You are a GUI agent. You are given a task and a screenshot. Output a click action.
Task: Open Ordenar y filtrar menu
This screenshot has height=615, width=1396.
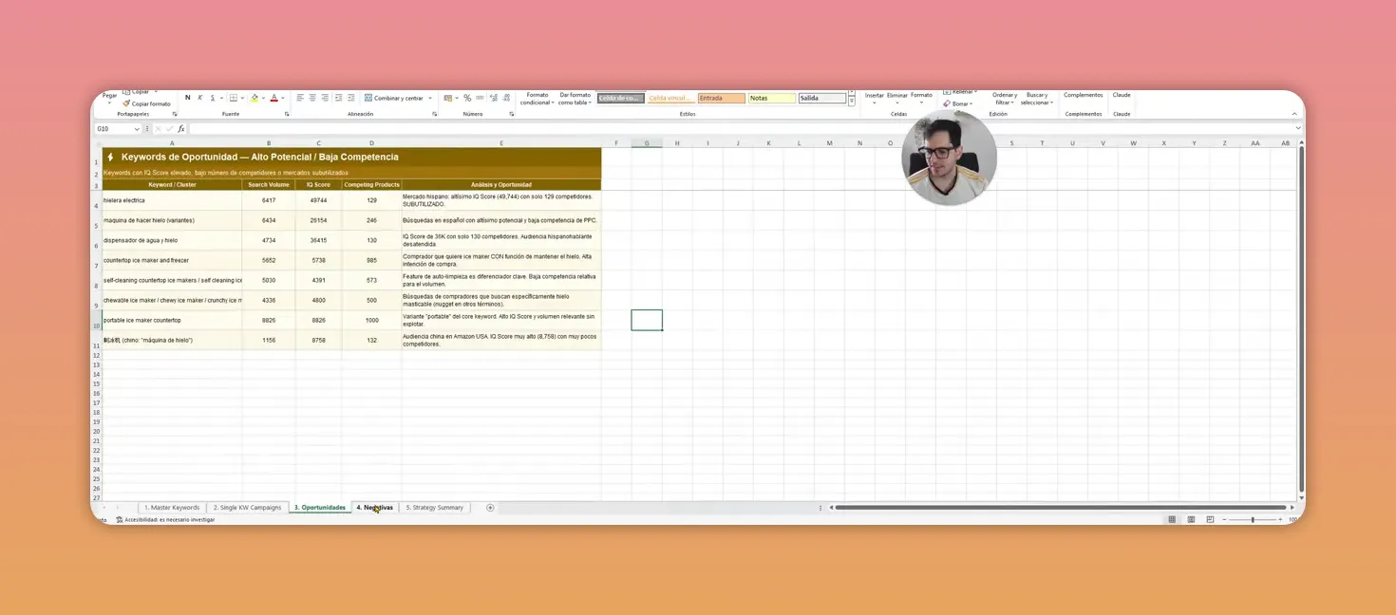point(1005,99)
